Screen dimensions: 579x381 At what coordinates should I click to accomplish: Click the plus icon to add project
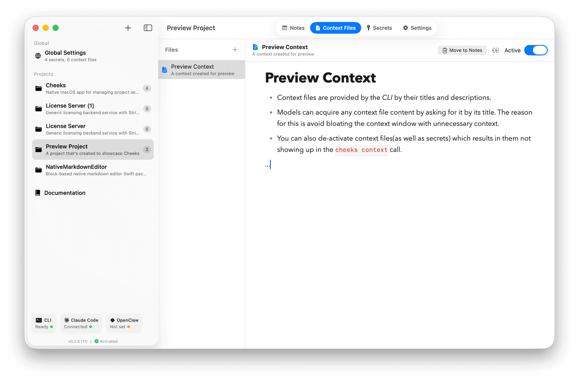[128, 28]
